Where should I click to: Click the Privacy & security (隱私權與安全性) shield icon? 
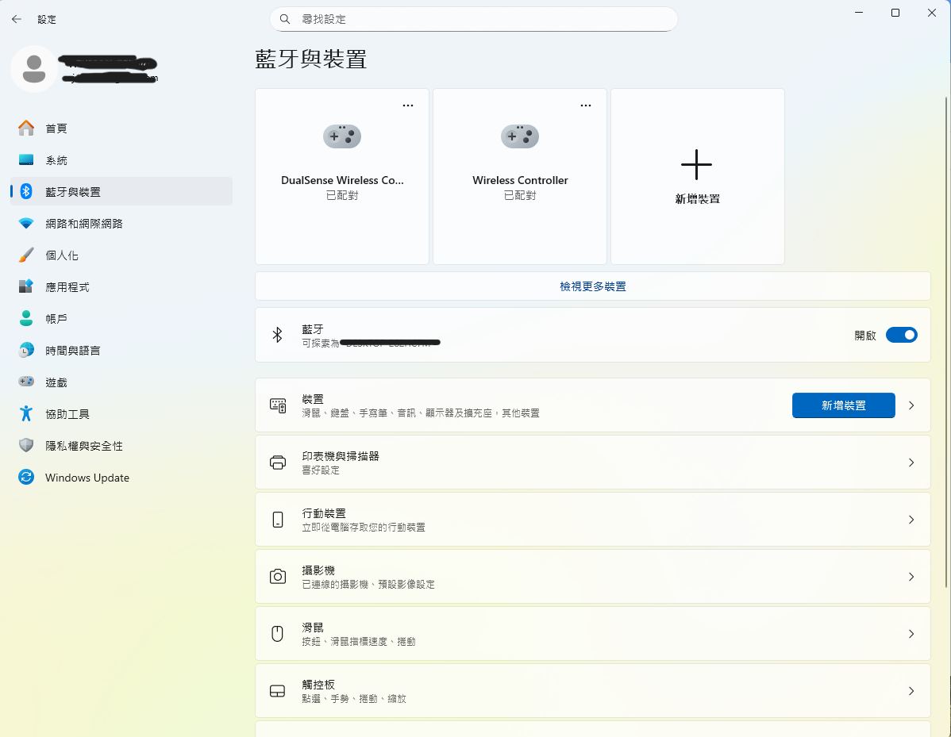coord(26,446)
